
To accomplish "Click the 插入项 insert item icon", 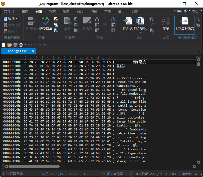I will pos(128,21).
